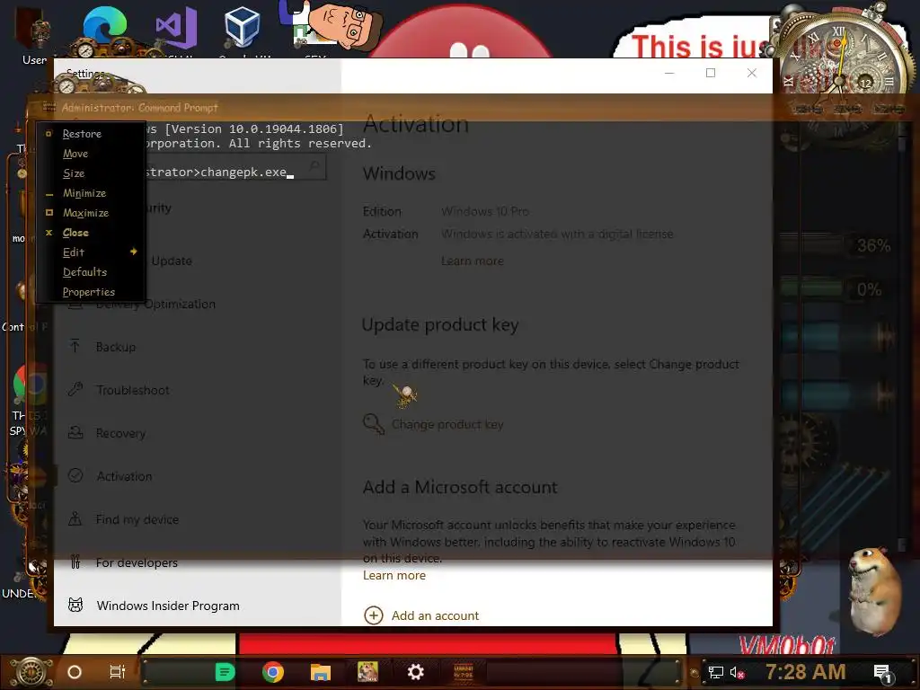The image size is (920, 690).
Task: Click the For developers tools icon
Action: point(75,562)
